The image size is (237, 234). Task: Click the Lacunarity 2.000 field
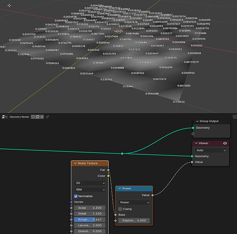point(90,226)
